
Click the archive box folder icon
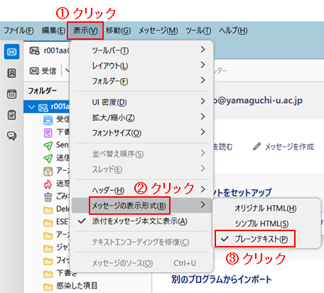tap(48, 171)
